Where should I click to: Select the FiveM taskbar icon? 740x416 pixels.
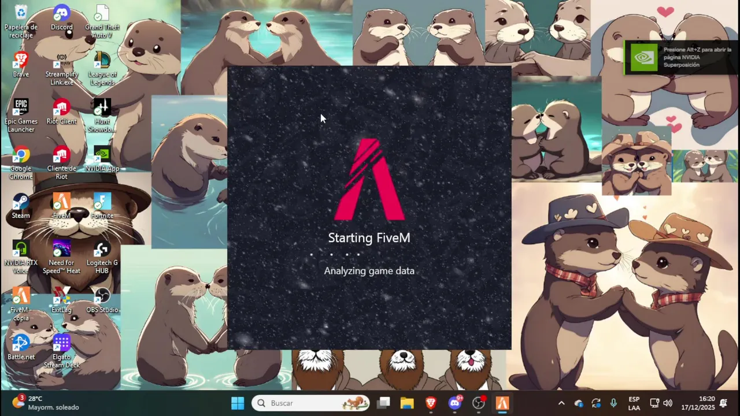[x=502, y=403]
